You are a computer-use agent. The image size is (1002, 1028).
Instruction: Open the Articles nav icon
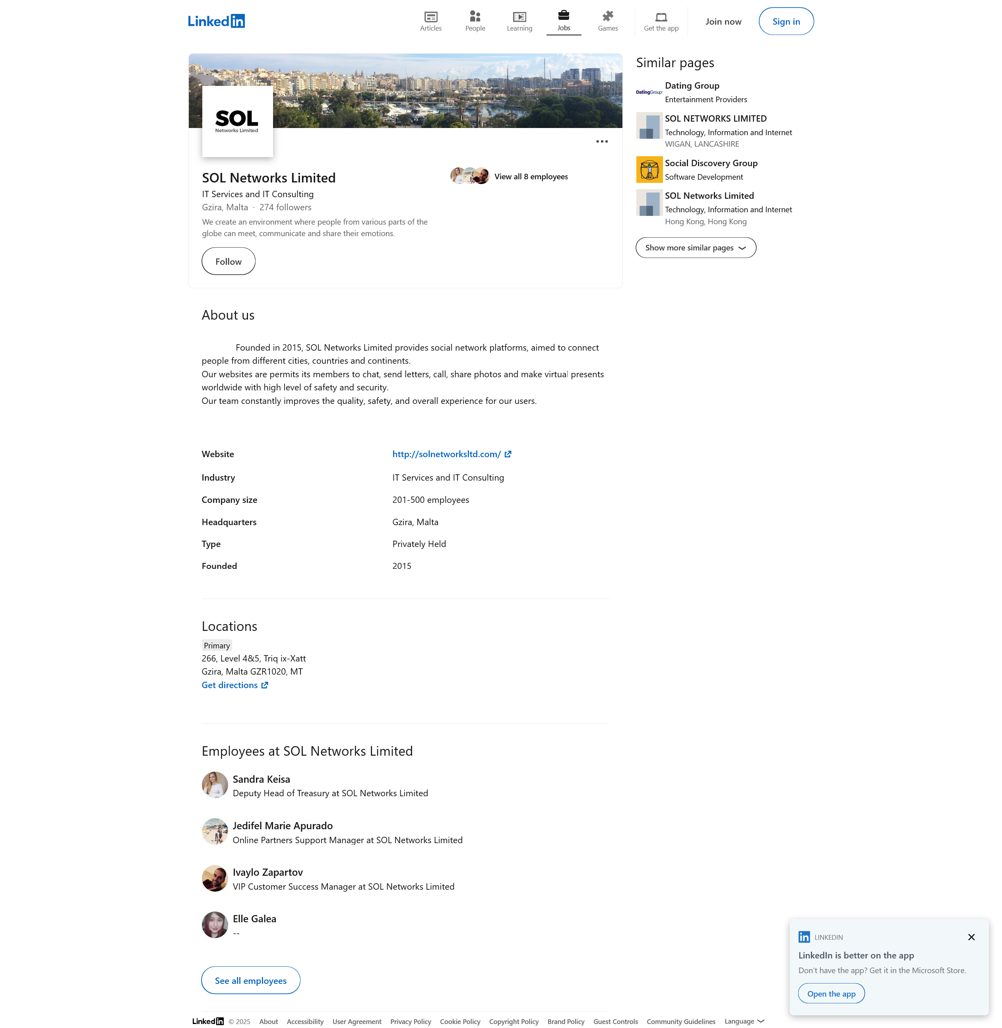(430, 21)
